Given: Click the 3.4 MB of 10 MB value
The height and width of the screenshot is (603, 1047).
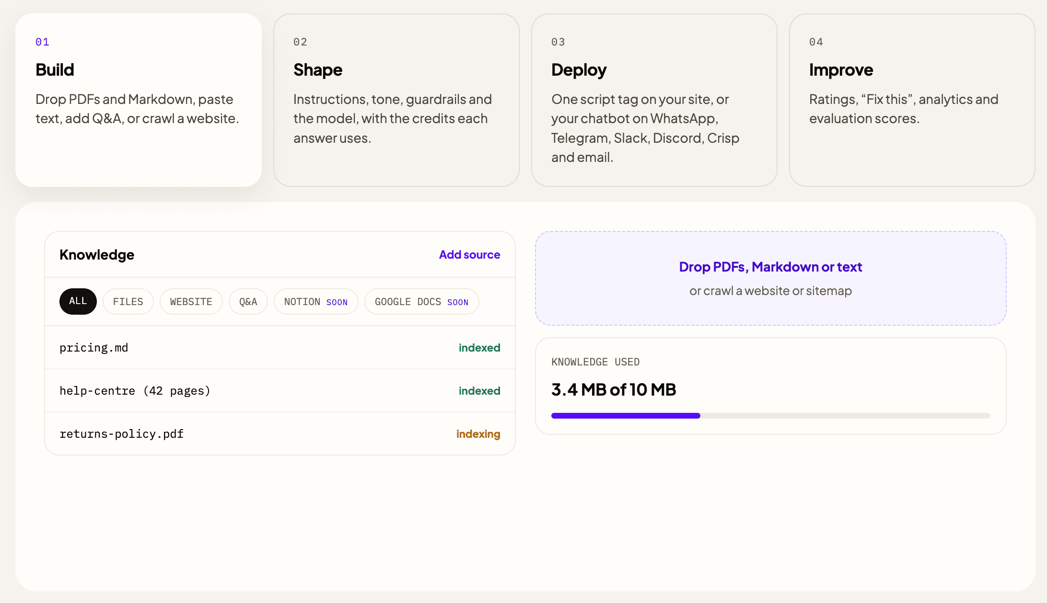Looking at the screenshot, I should [614, 390].
